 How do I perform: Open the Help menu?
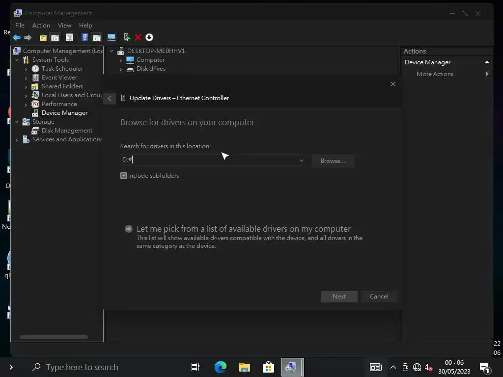pyautogui.click(x=85, y=26)
